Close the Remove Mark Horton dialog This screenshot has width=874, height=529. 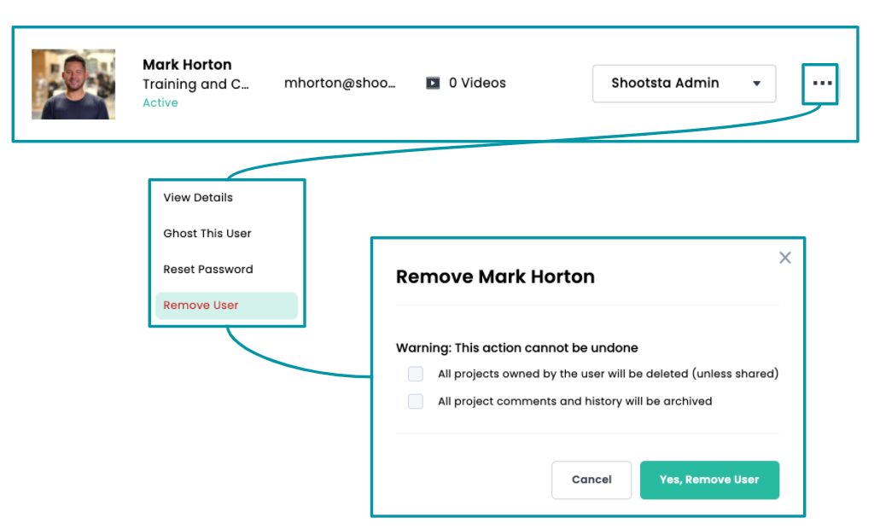pyautogui.click(x=784, y=258)
